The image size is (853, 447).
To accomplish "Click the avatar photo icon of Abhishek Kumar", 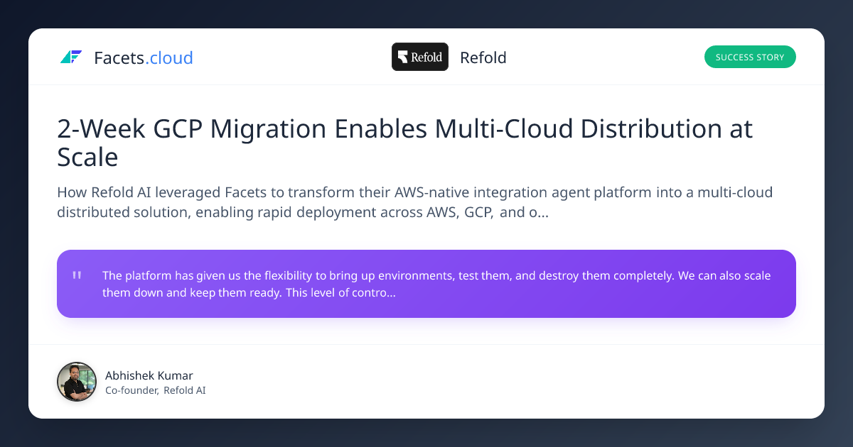I will pyautogui.click(x=76, y=382).
